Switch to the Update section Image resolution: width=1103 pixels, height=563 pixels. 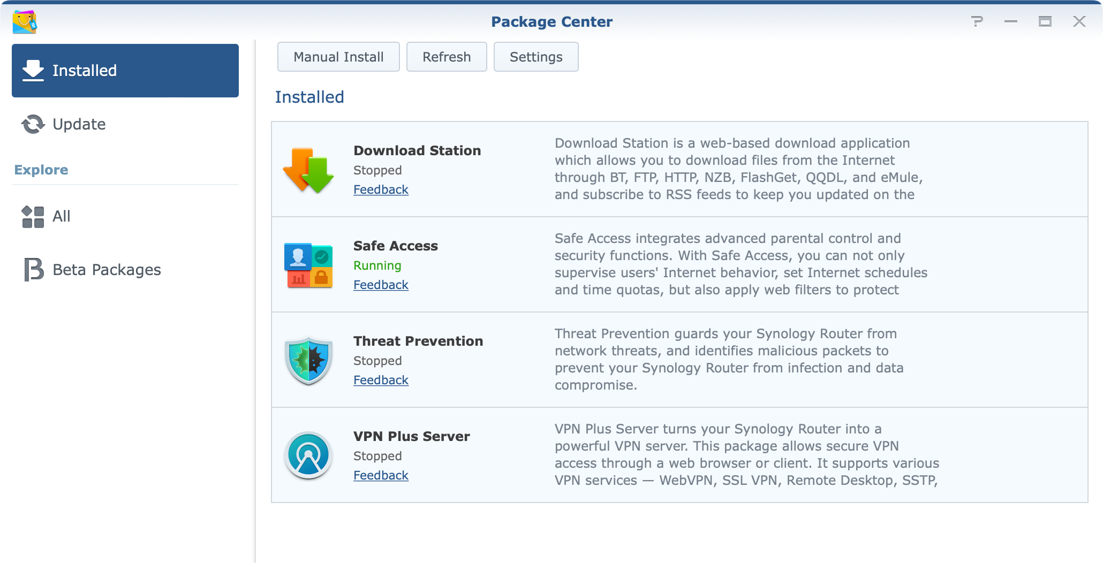(x=125, y=124)
